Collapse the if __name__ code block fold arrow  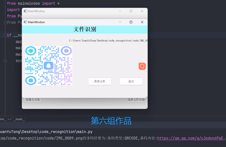(x=5, y=35)
